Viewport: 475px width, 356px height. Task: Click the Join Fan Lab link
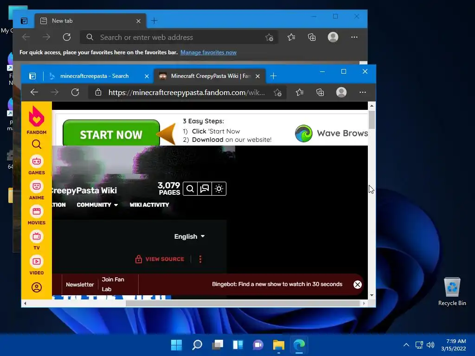113,284
